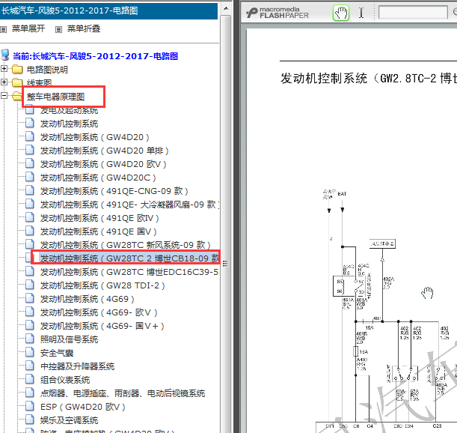Select the 整车电器原理图 tree item
Viewport: 457px width, 433px height.
pos(55,97)
